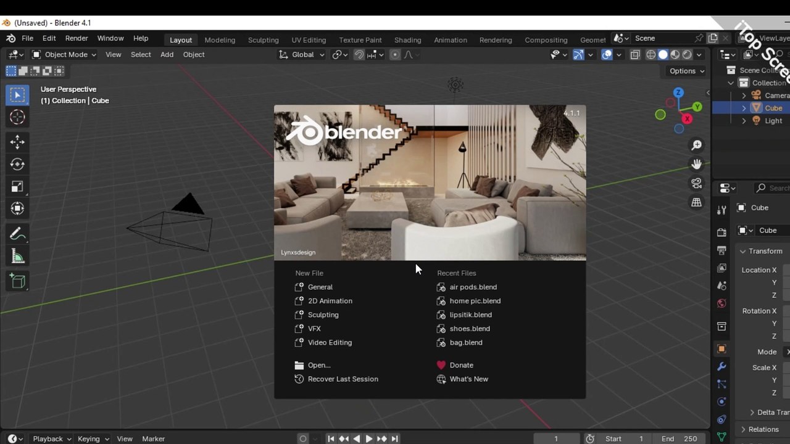Open the File menu
This screenshot has width=790, height=444.
(27, 38)
